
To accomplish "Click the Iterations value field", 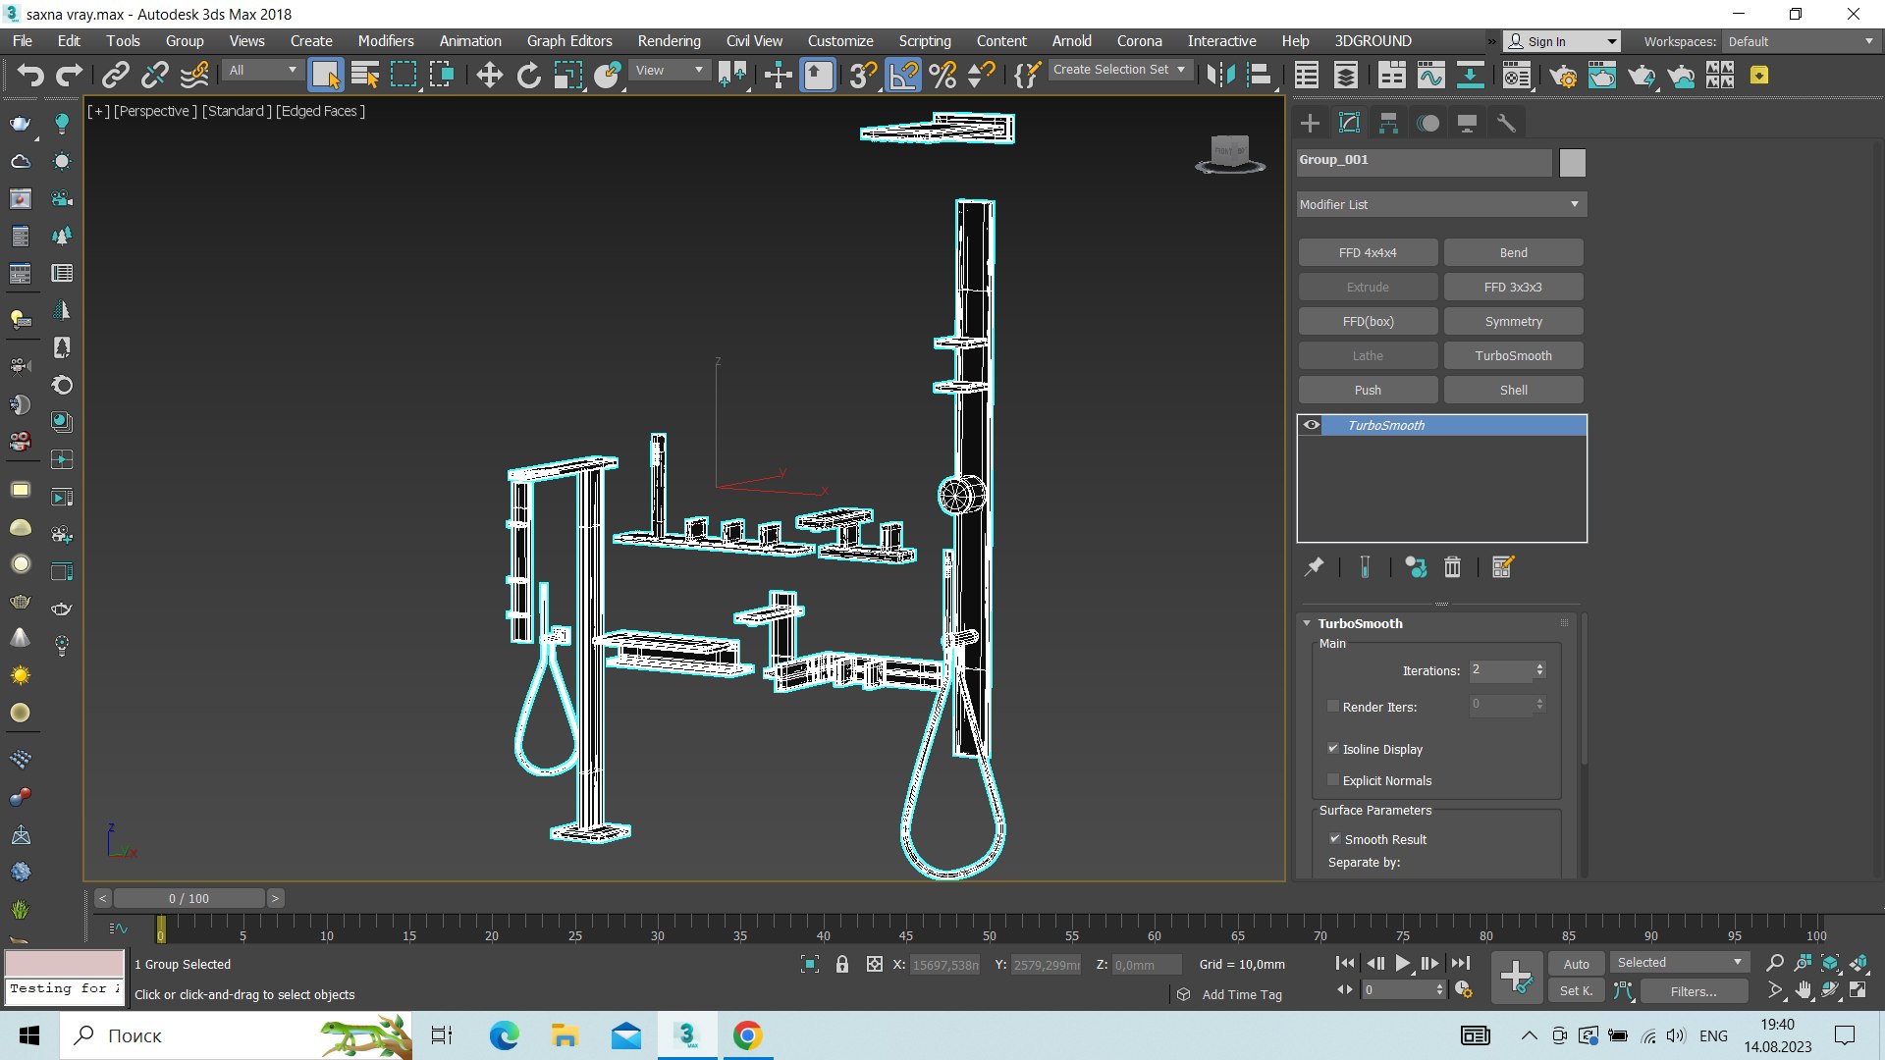I will pyautogui.click(x=1500, y=670).
